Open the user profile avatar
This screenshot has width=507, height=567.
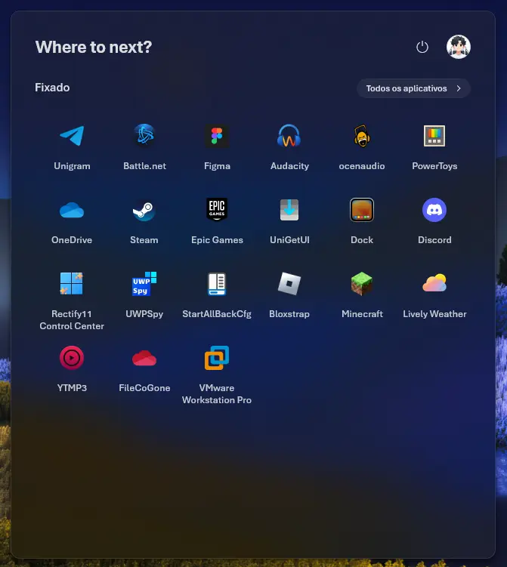pyautogui.click(x=459, y=47)
